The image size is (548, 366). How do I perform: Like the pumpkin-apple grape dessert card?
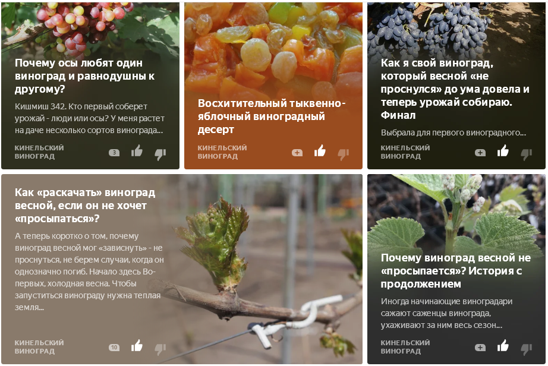(x=320, y=152)
